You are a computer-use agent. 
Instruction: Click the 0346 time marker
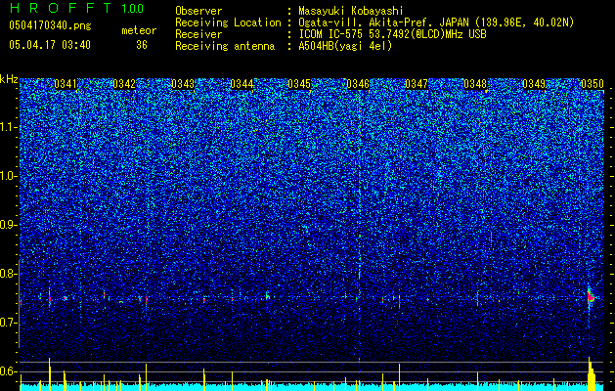(x=358, y=84)
